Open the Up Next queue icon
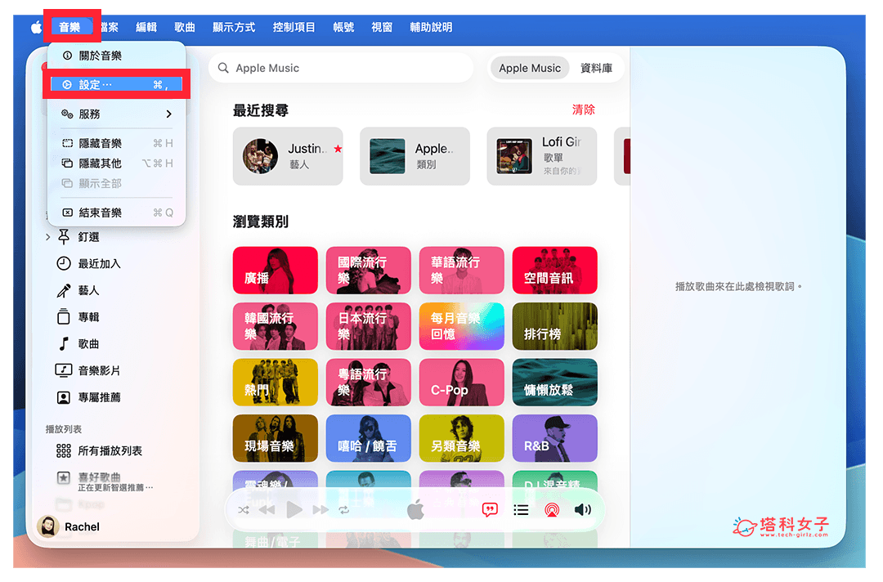 pyautogui.click(x=521, y=509)
